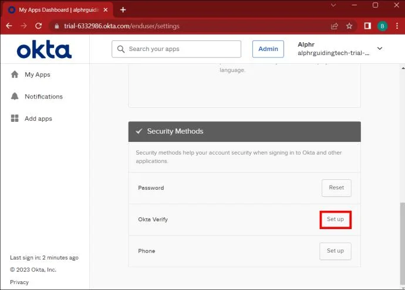The image size is (405, 290).
Task: Open Add apps in sidebar
Action: click(38, 118)
